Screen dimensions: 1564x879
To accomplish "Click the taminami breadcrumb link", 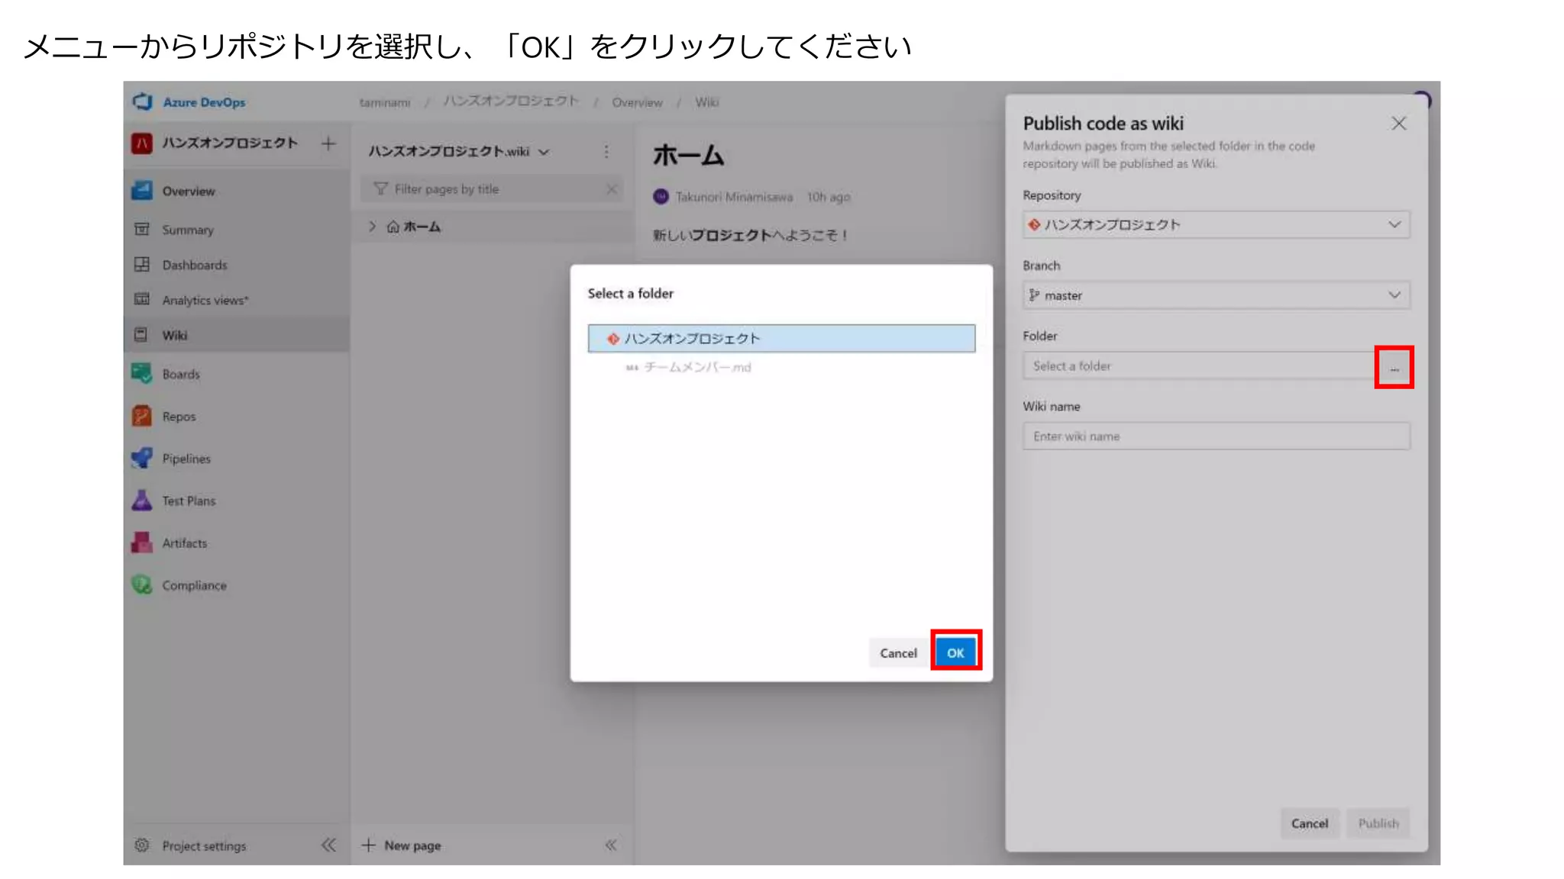I will 385,102.
